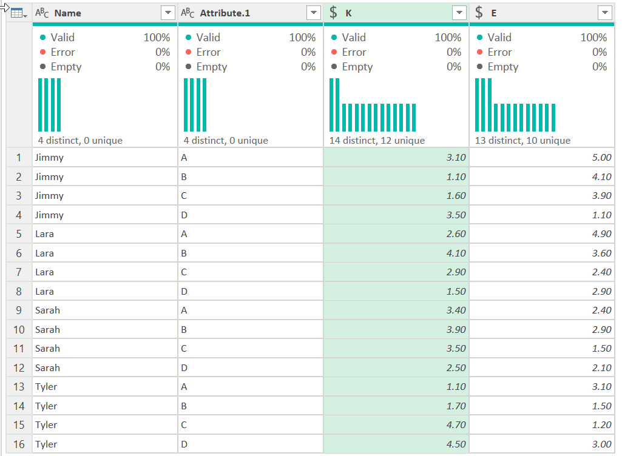Expand the filter dropdown for column E

(604, 13)
